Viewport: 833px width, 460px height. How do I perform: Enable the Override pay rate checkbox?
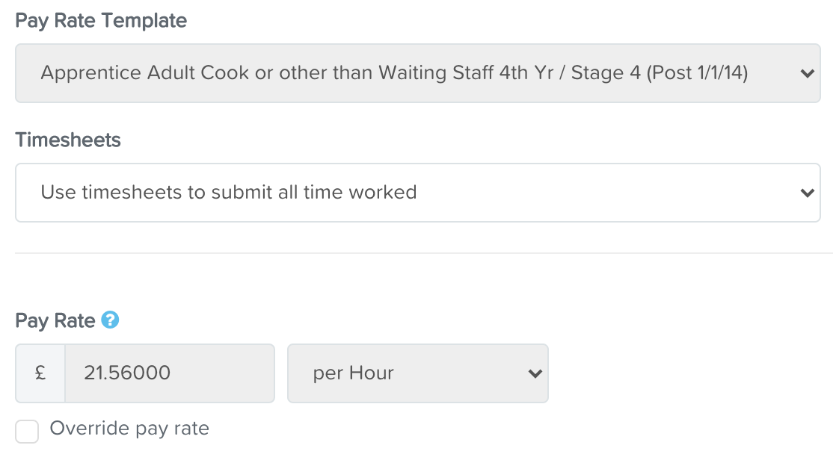27,432
